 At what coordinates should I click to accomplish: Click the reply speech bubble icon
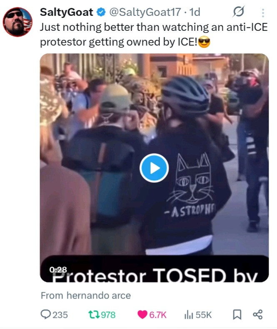pos(45,314)
